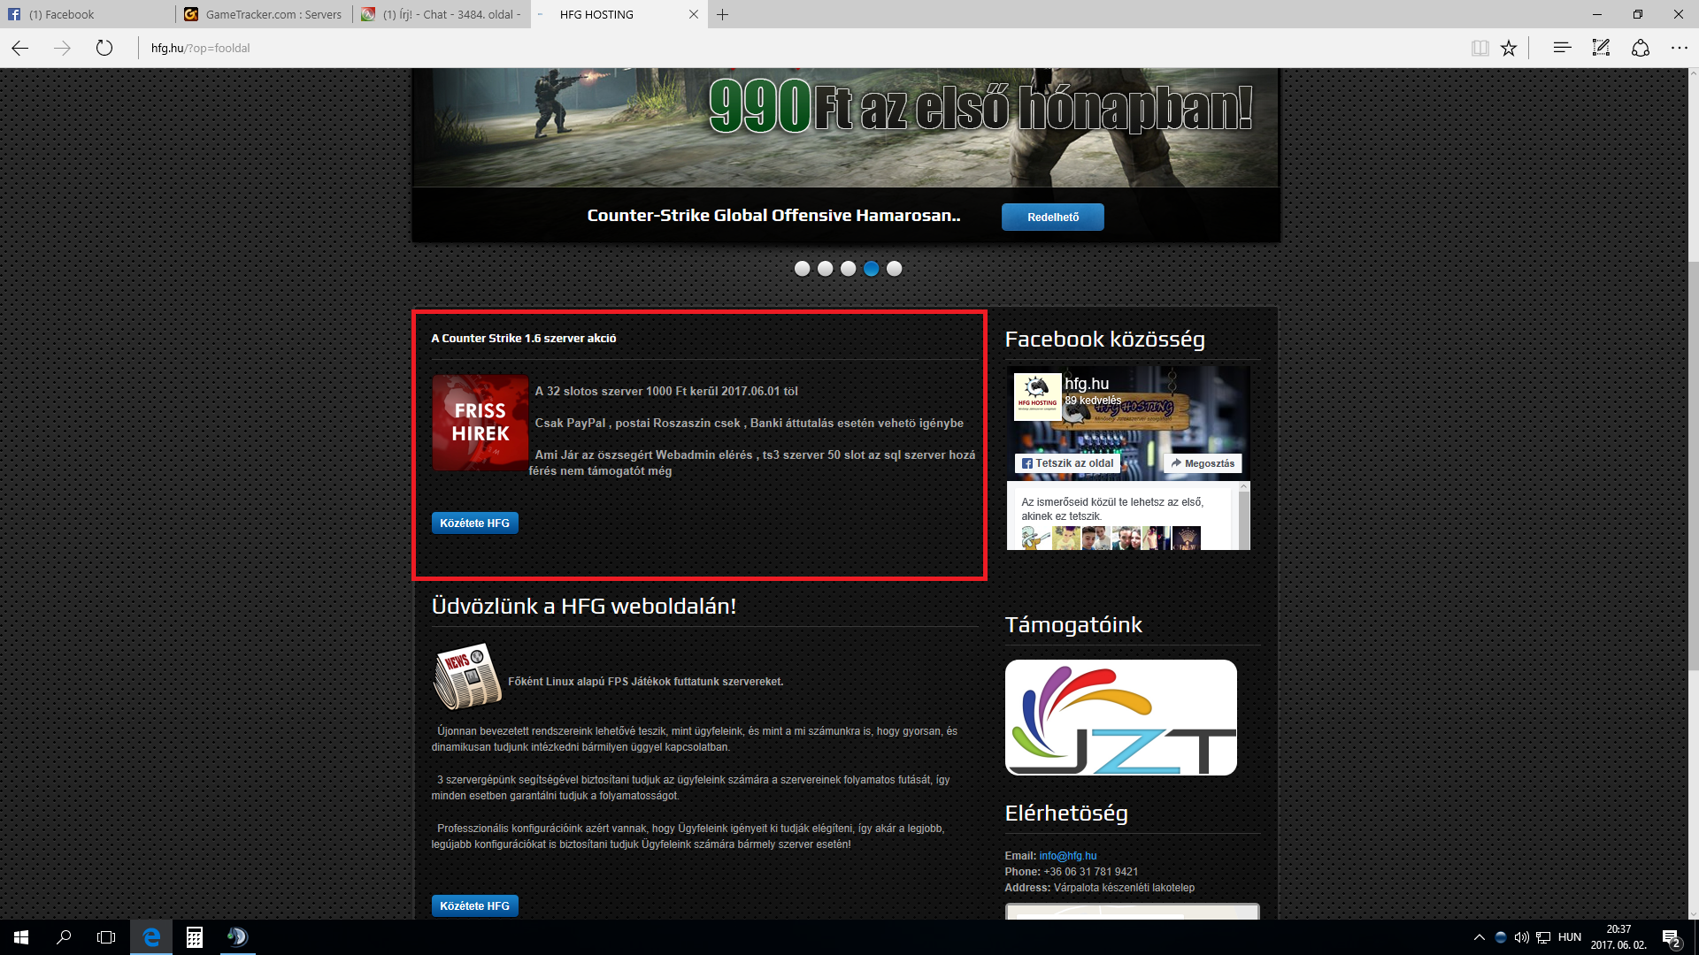1699x955 pixels.
Task: Click Edge icon on taskbar
Action: (152, 937)
